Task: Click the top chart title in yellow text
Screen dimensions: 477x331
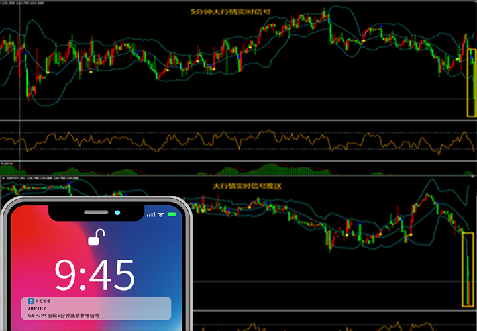Action: pos(238,11)
